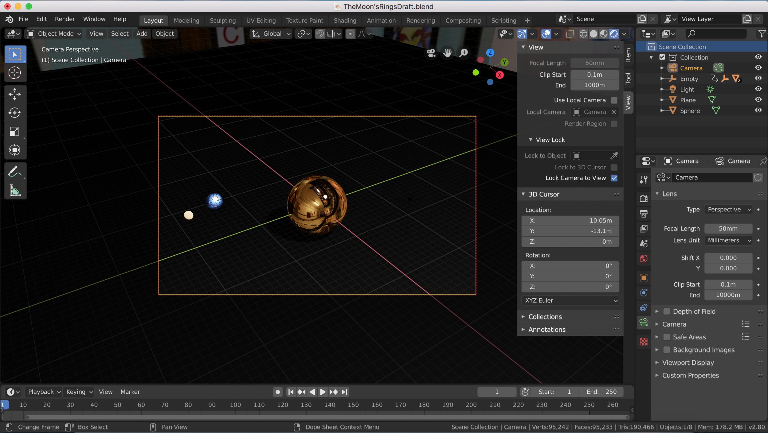This screenshot has width=768, height=433.
Task: Enable Use Local Camera checkbox
Action: tap(614, 100)
